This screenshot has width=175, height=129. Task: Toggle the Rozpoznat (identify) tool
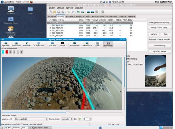pos(108,44)
